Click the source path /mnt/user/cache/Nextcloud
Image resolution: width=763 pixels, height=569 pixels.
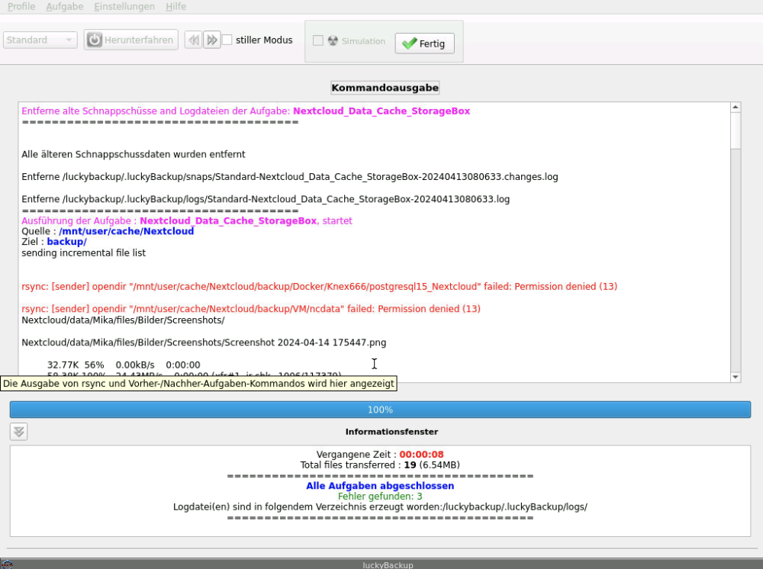pos(127,231)
